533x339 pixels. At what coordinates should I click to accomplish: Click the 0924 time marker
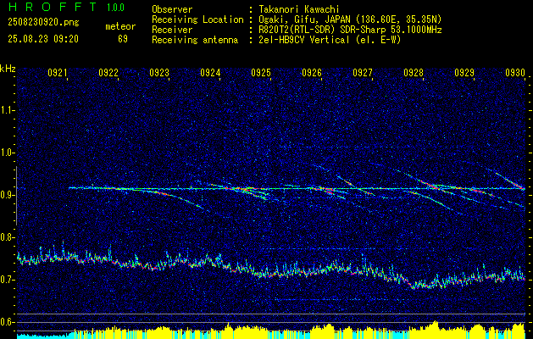[210, 72]
